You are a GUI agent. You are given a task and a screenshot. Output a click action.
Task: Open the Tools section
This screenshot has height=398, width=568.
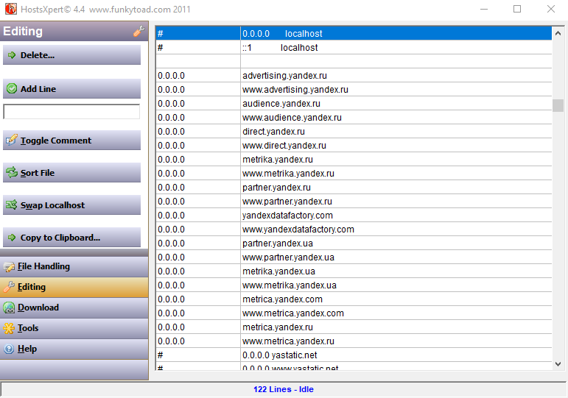pos(74,329)
